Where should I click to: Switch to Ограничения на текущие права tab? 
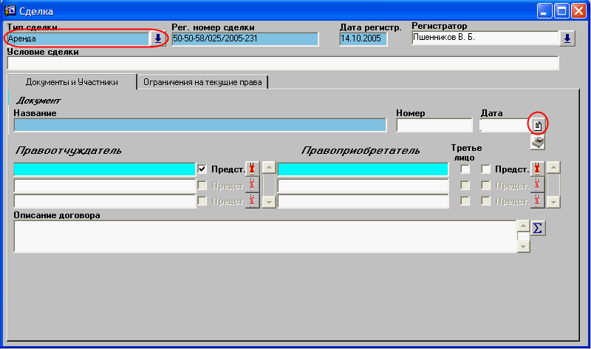202,82
